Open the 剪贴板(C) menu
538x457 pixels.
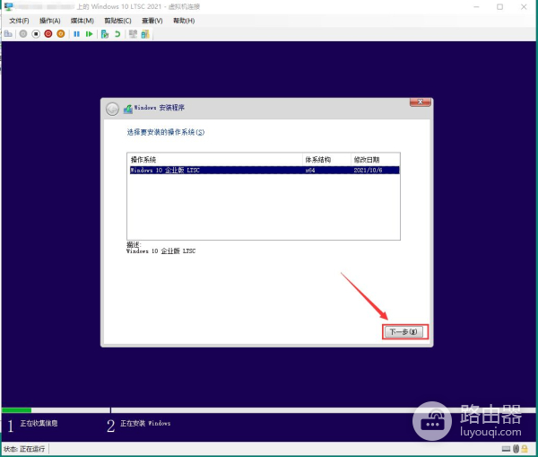pos(117,21)
